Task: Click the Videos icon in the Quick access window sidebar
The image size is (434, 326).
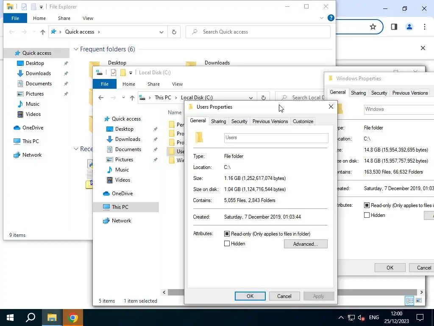Action: [20, 114]
